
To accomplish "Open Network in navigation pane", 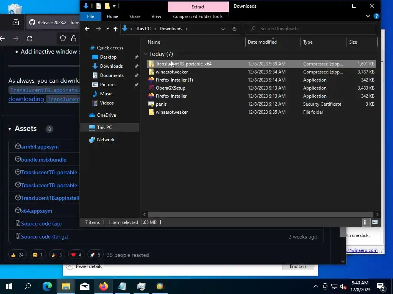I will point(106,140).
